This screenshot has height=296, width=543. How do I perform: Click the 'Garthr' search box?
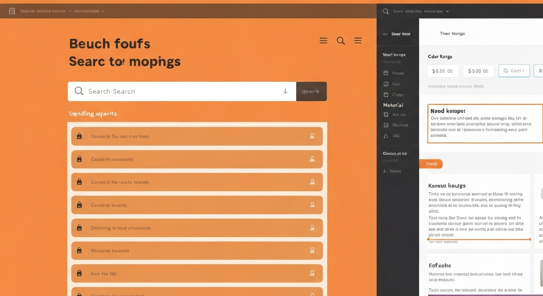pyautogui.click(x=514, y=71)
